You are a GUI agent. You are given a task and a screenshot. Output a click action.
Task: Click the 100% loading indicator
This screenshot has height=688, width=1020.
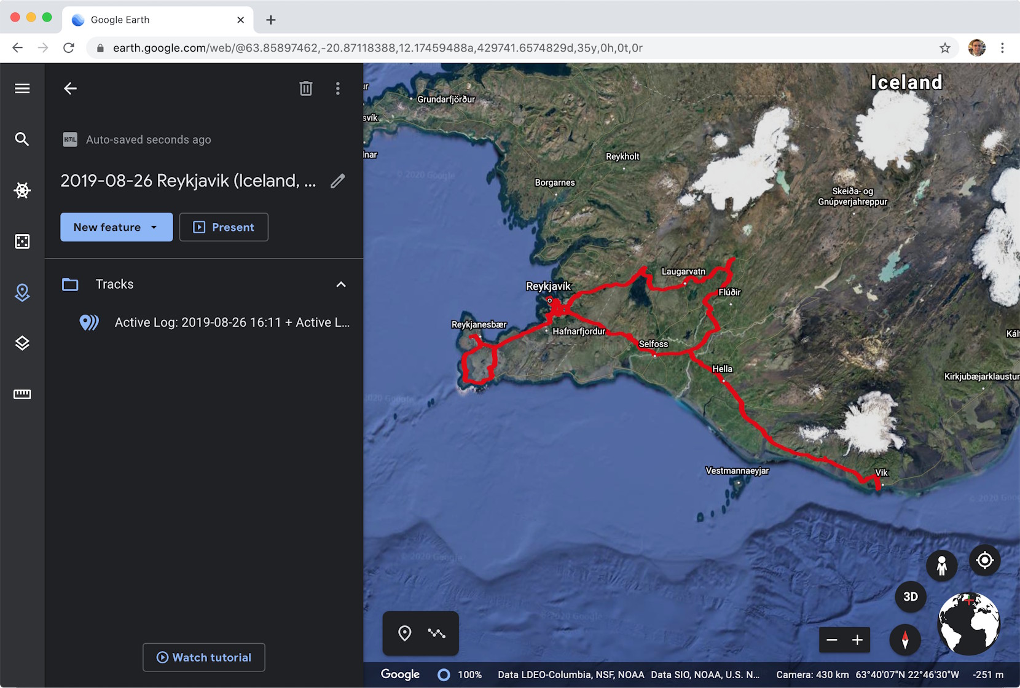pos(460,674)
